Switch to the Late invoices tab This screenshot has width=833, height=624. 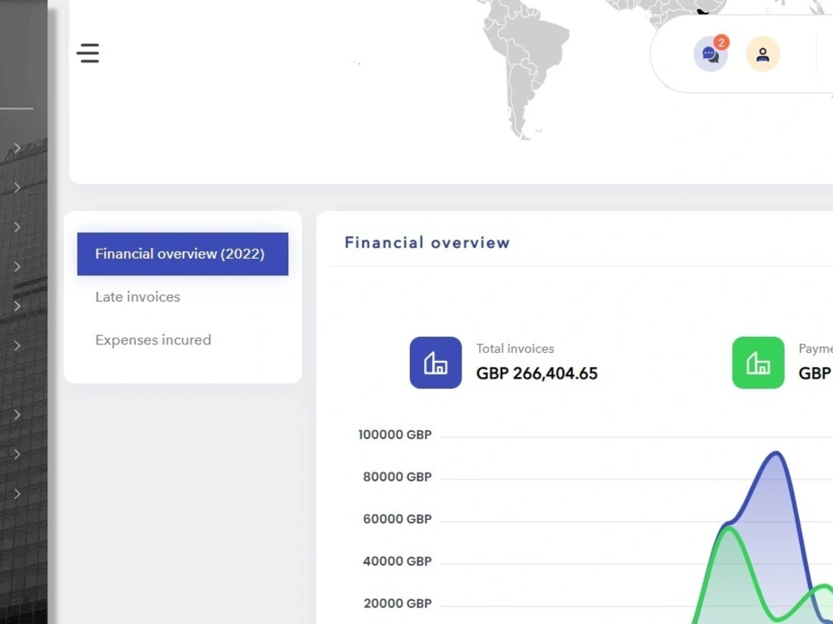[137, 297]
